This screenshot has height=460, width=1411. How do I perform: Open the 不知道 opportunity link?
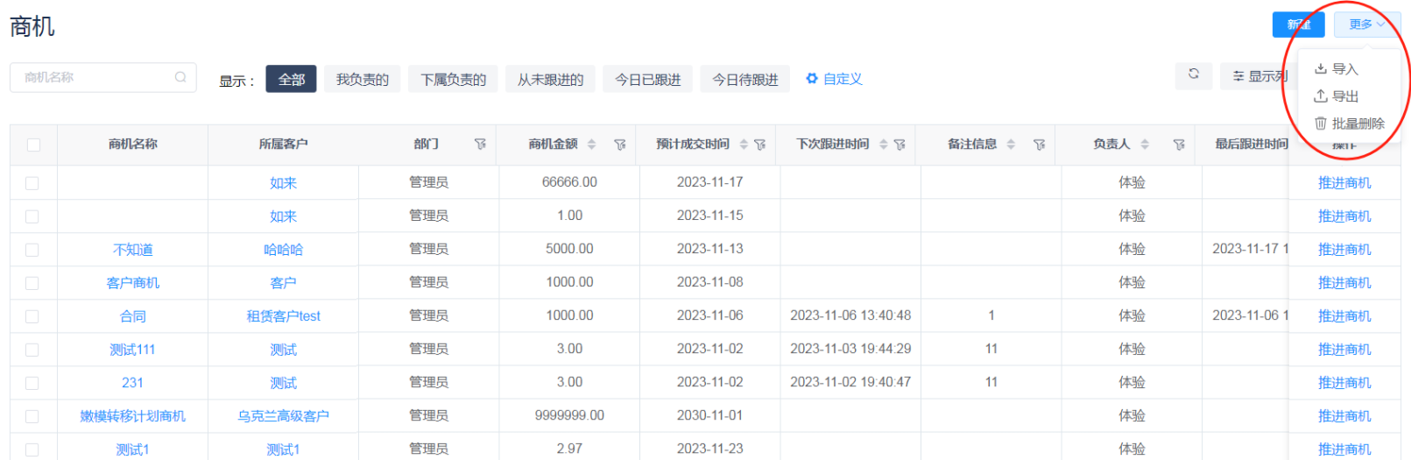(133, 250)
